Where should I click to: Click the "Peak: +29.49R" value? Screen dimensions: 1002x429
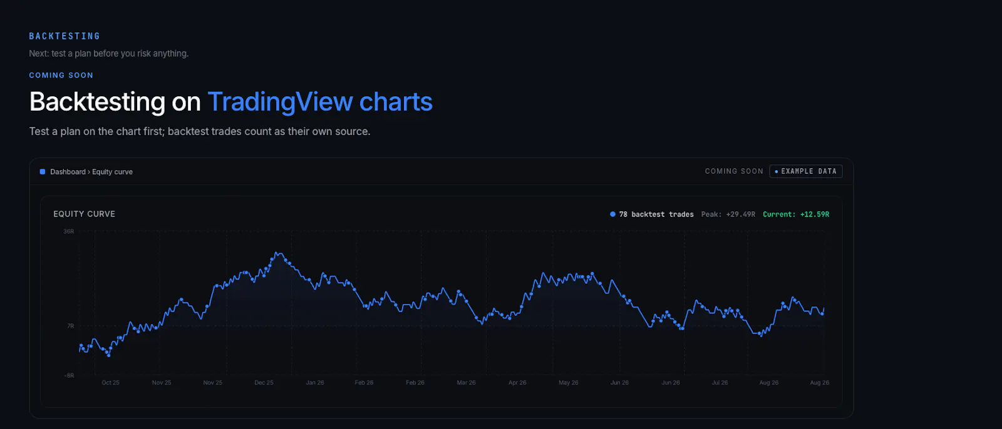[x=728, y=214]
